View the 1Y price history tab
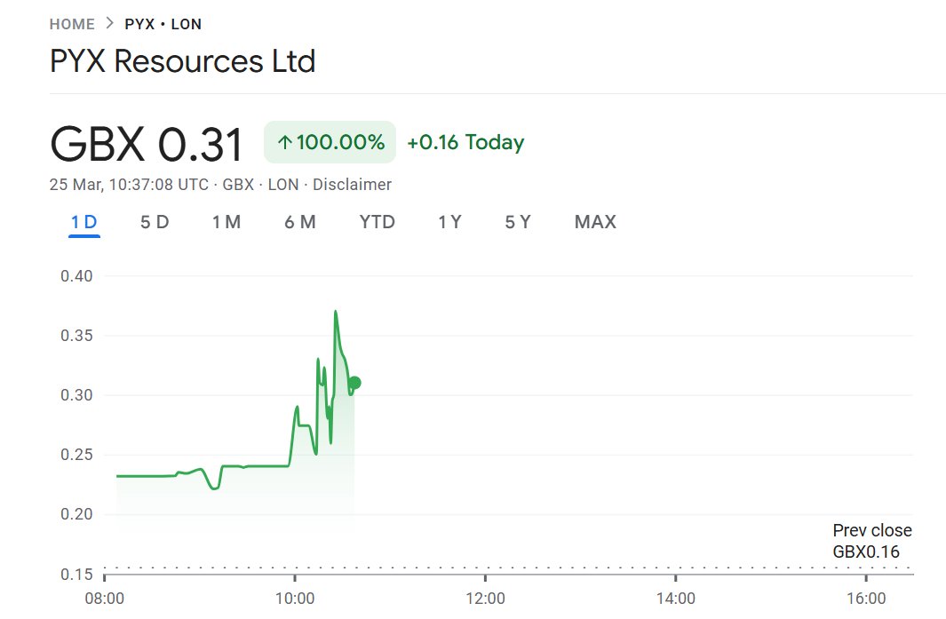This screenshot has width=946, height=619. 449,222
